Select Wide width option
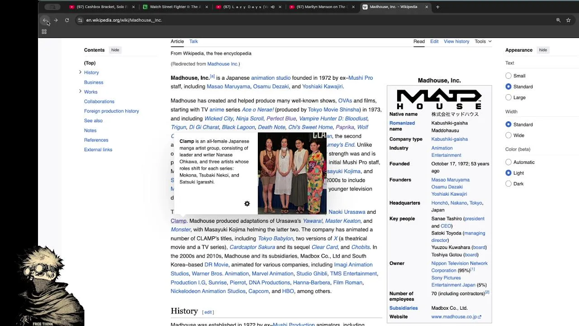579x326 pixels. pos(508,135)
